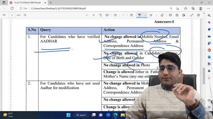Enter full screen PDF view
The height and width of the screenshot is (119, 213).
click(x=192, y=15)
